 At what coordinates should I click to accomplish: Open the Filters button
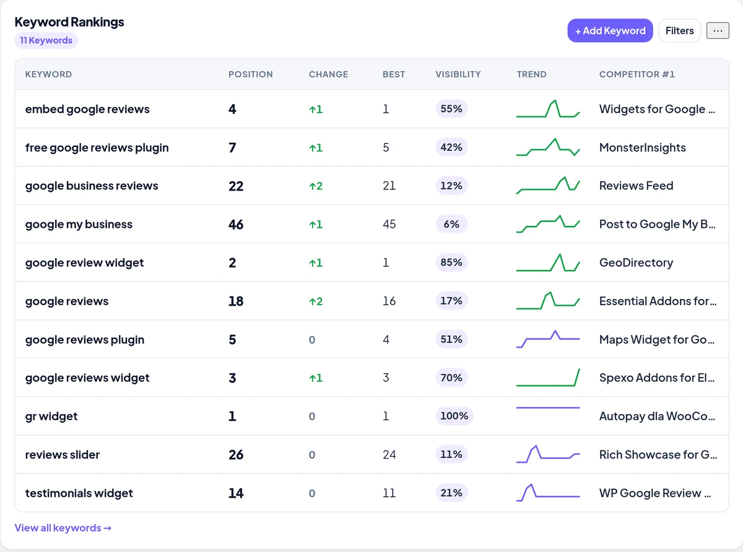[x=679, y=30]
